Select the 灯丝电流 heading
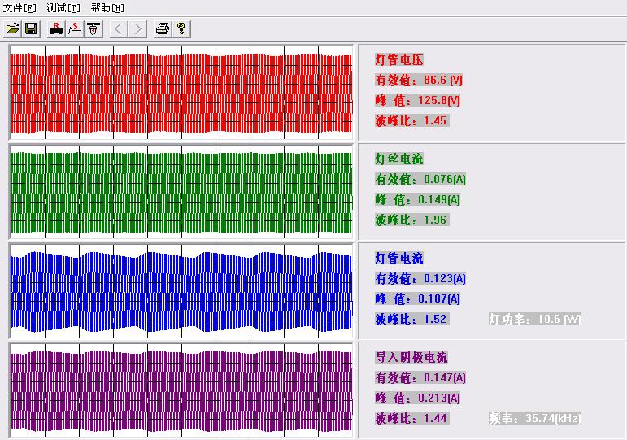 point(399,159)
